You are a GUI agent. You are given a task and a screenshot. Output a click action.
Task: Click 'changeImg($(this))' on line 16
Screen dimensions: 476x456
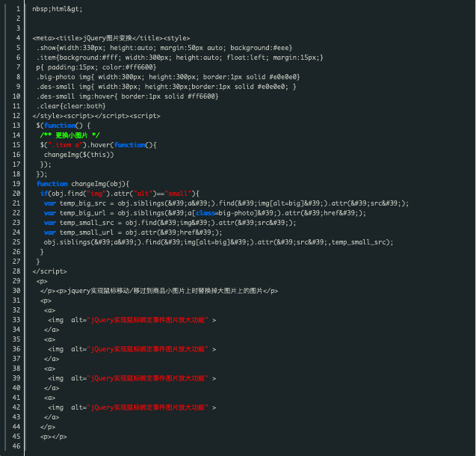(79, 155)
